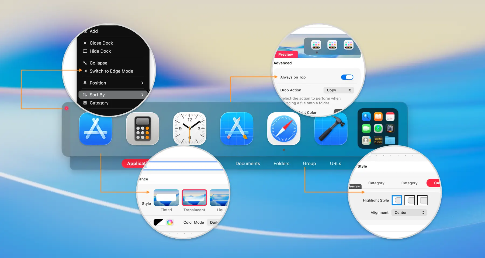Click the blueprint icon with pencil and brush
This screenshot has height=258, width=485.
tap(237, 129)
